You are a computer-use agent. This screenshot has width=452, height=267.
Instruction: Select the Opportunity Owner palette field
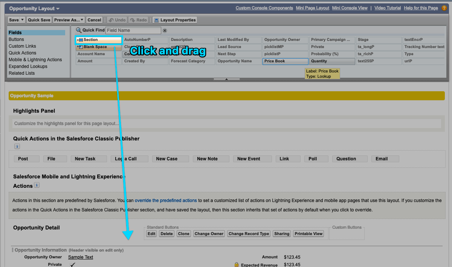tap(286, 40)
